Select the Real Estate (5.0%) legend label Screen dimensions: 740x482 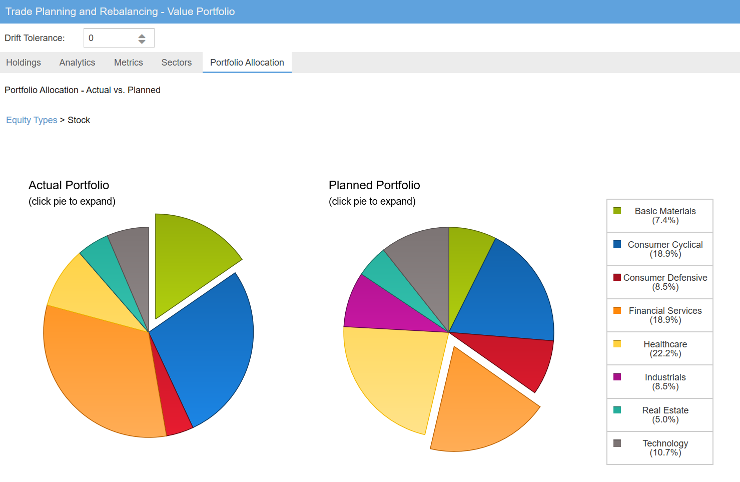tap(665, 415)
